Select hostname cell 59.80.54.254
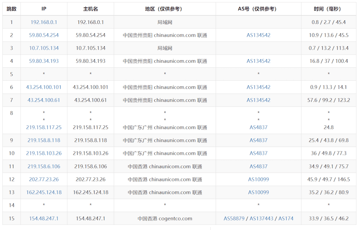 coord(90,35)
